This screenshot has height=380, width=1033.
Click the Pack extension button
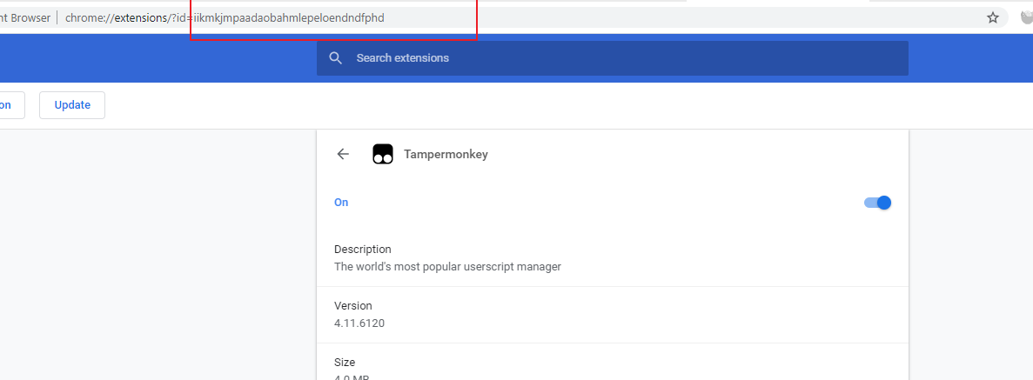tap(10, 105)
